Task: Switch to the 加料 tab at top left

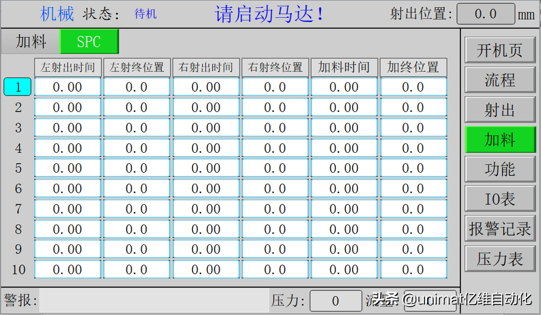Action: coord(30,41)
